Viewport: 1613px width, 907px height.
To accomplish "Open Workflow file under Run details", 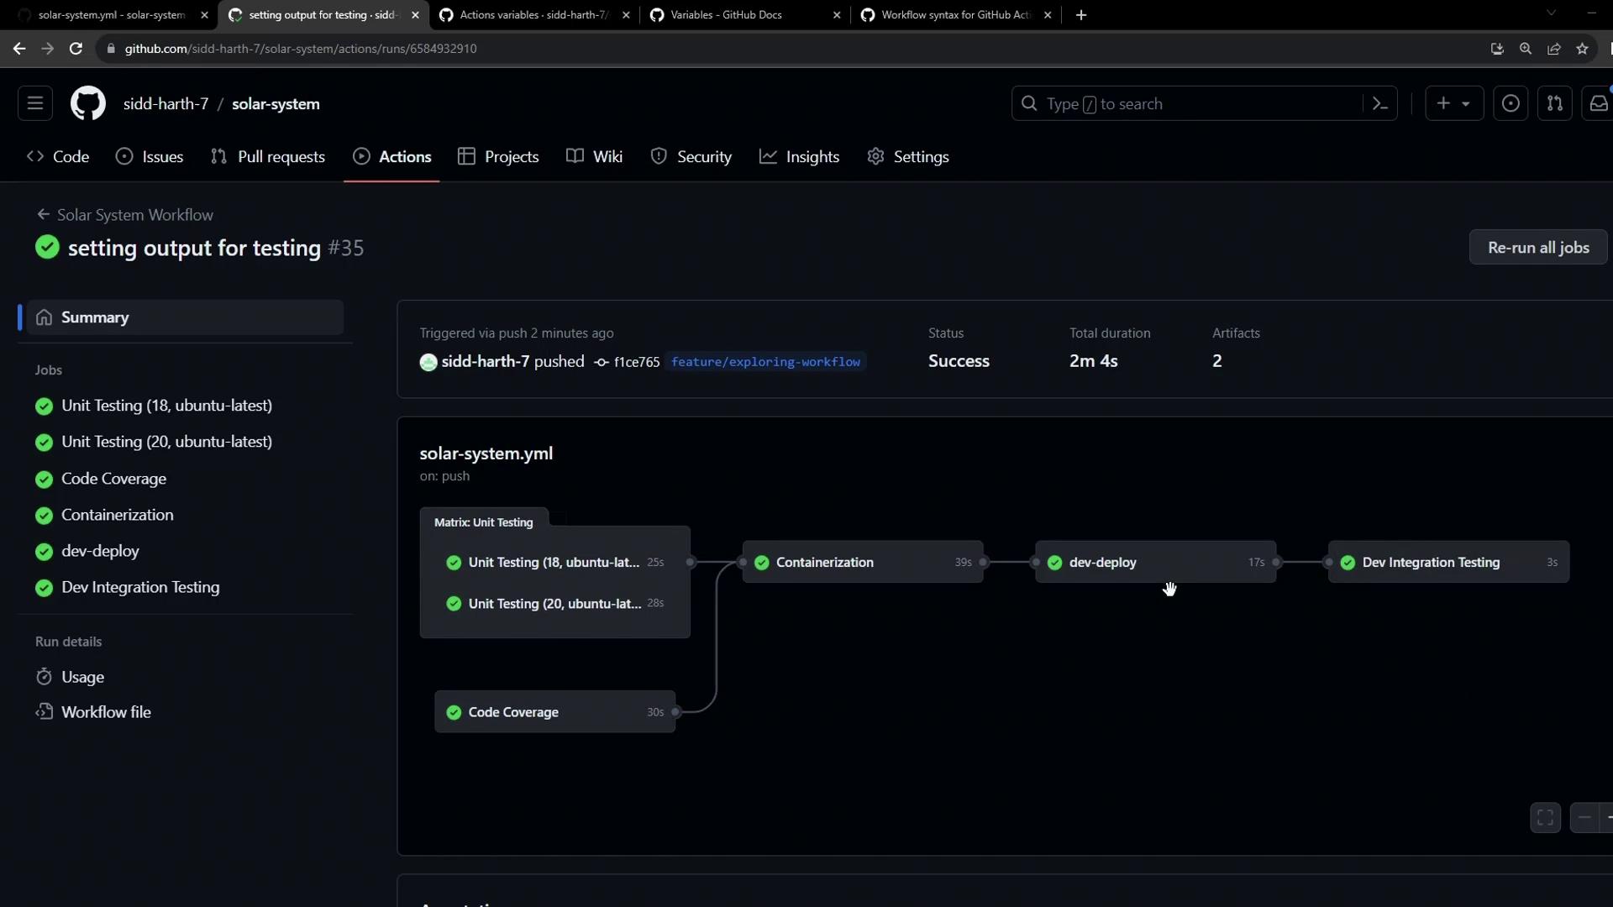I will tap(106, 712).
